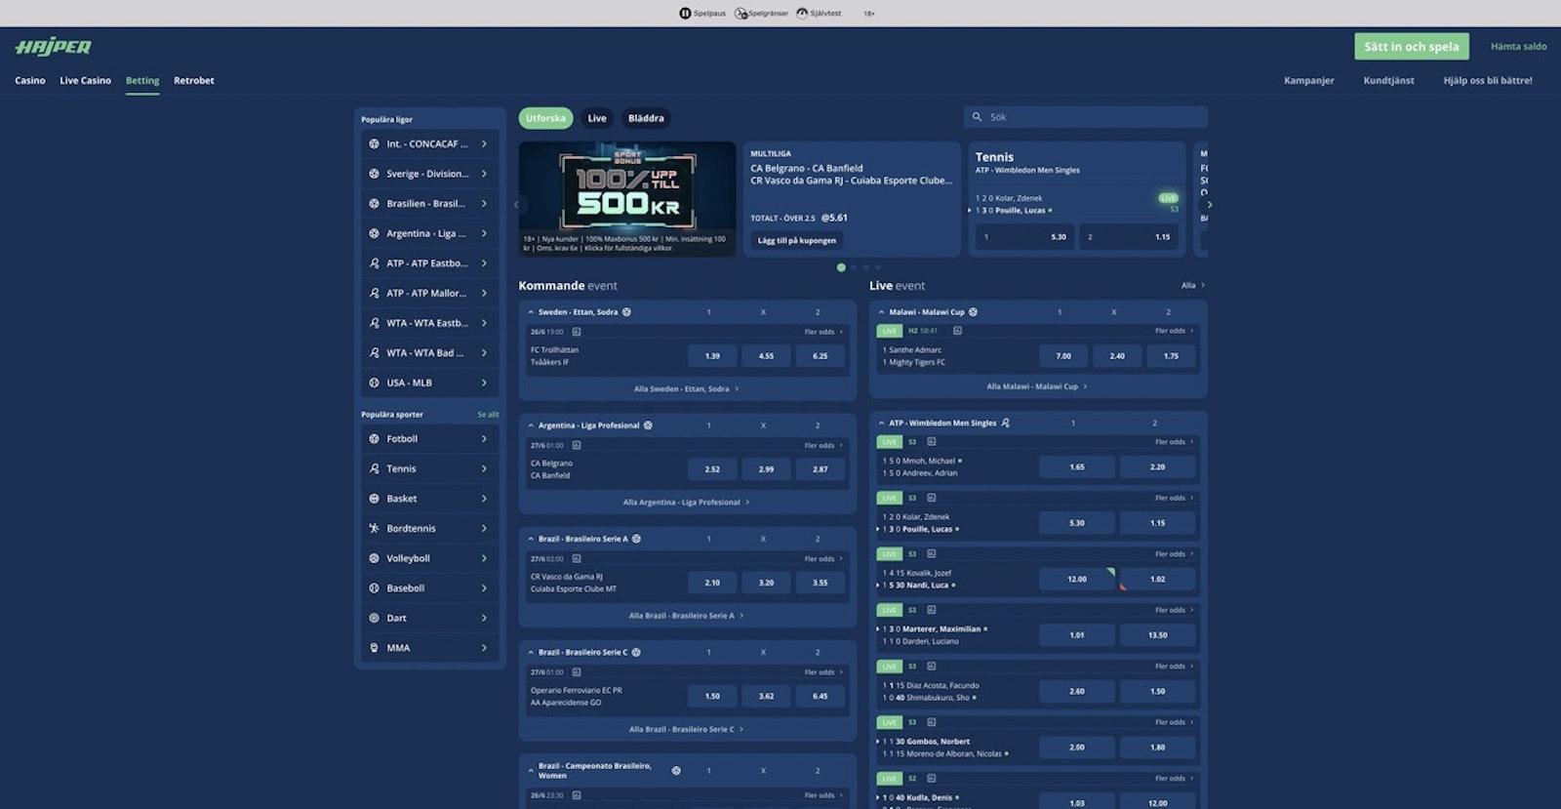Pick draw odds 2.99 Belgrano vs Banfield
Viewport: 1561px width, 809px height.
coord(766,469)
